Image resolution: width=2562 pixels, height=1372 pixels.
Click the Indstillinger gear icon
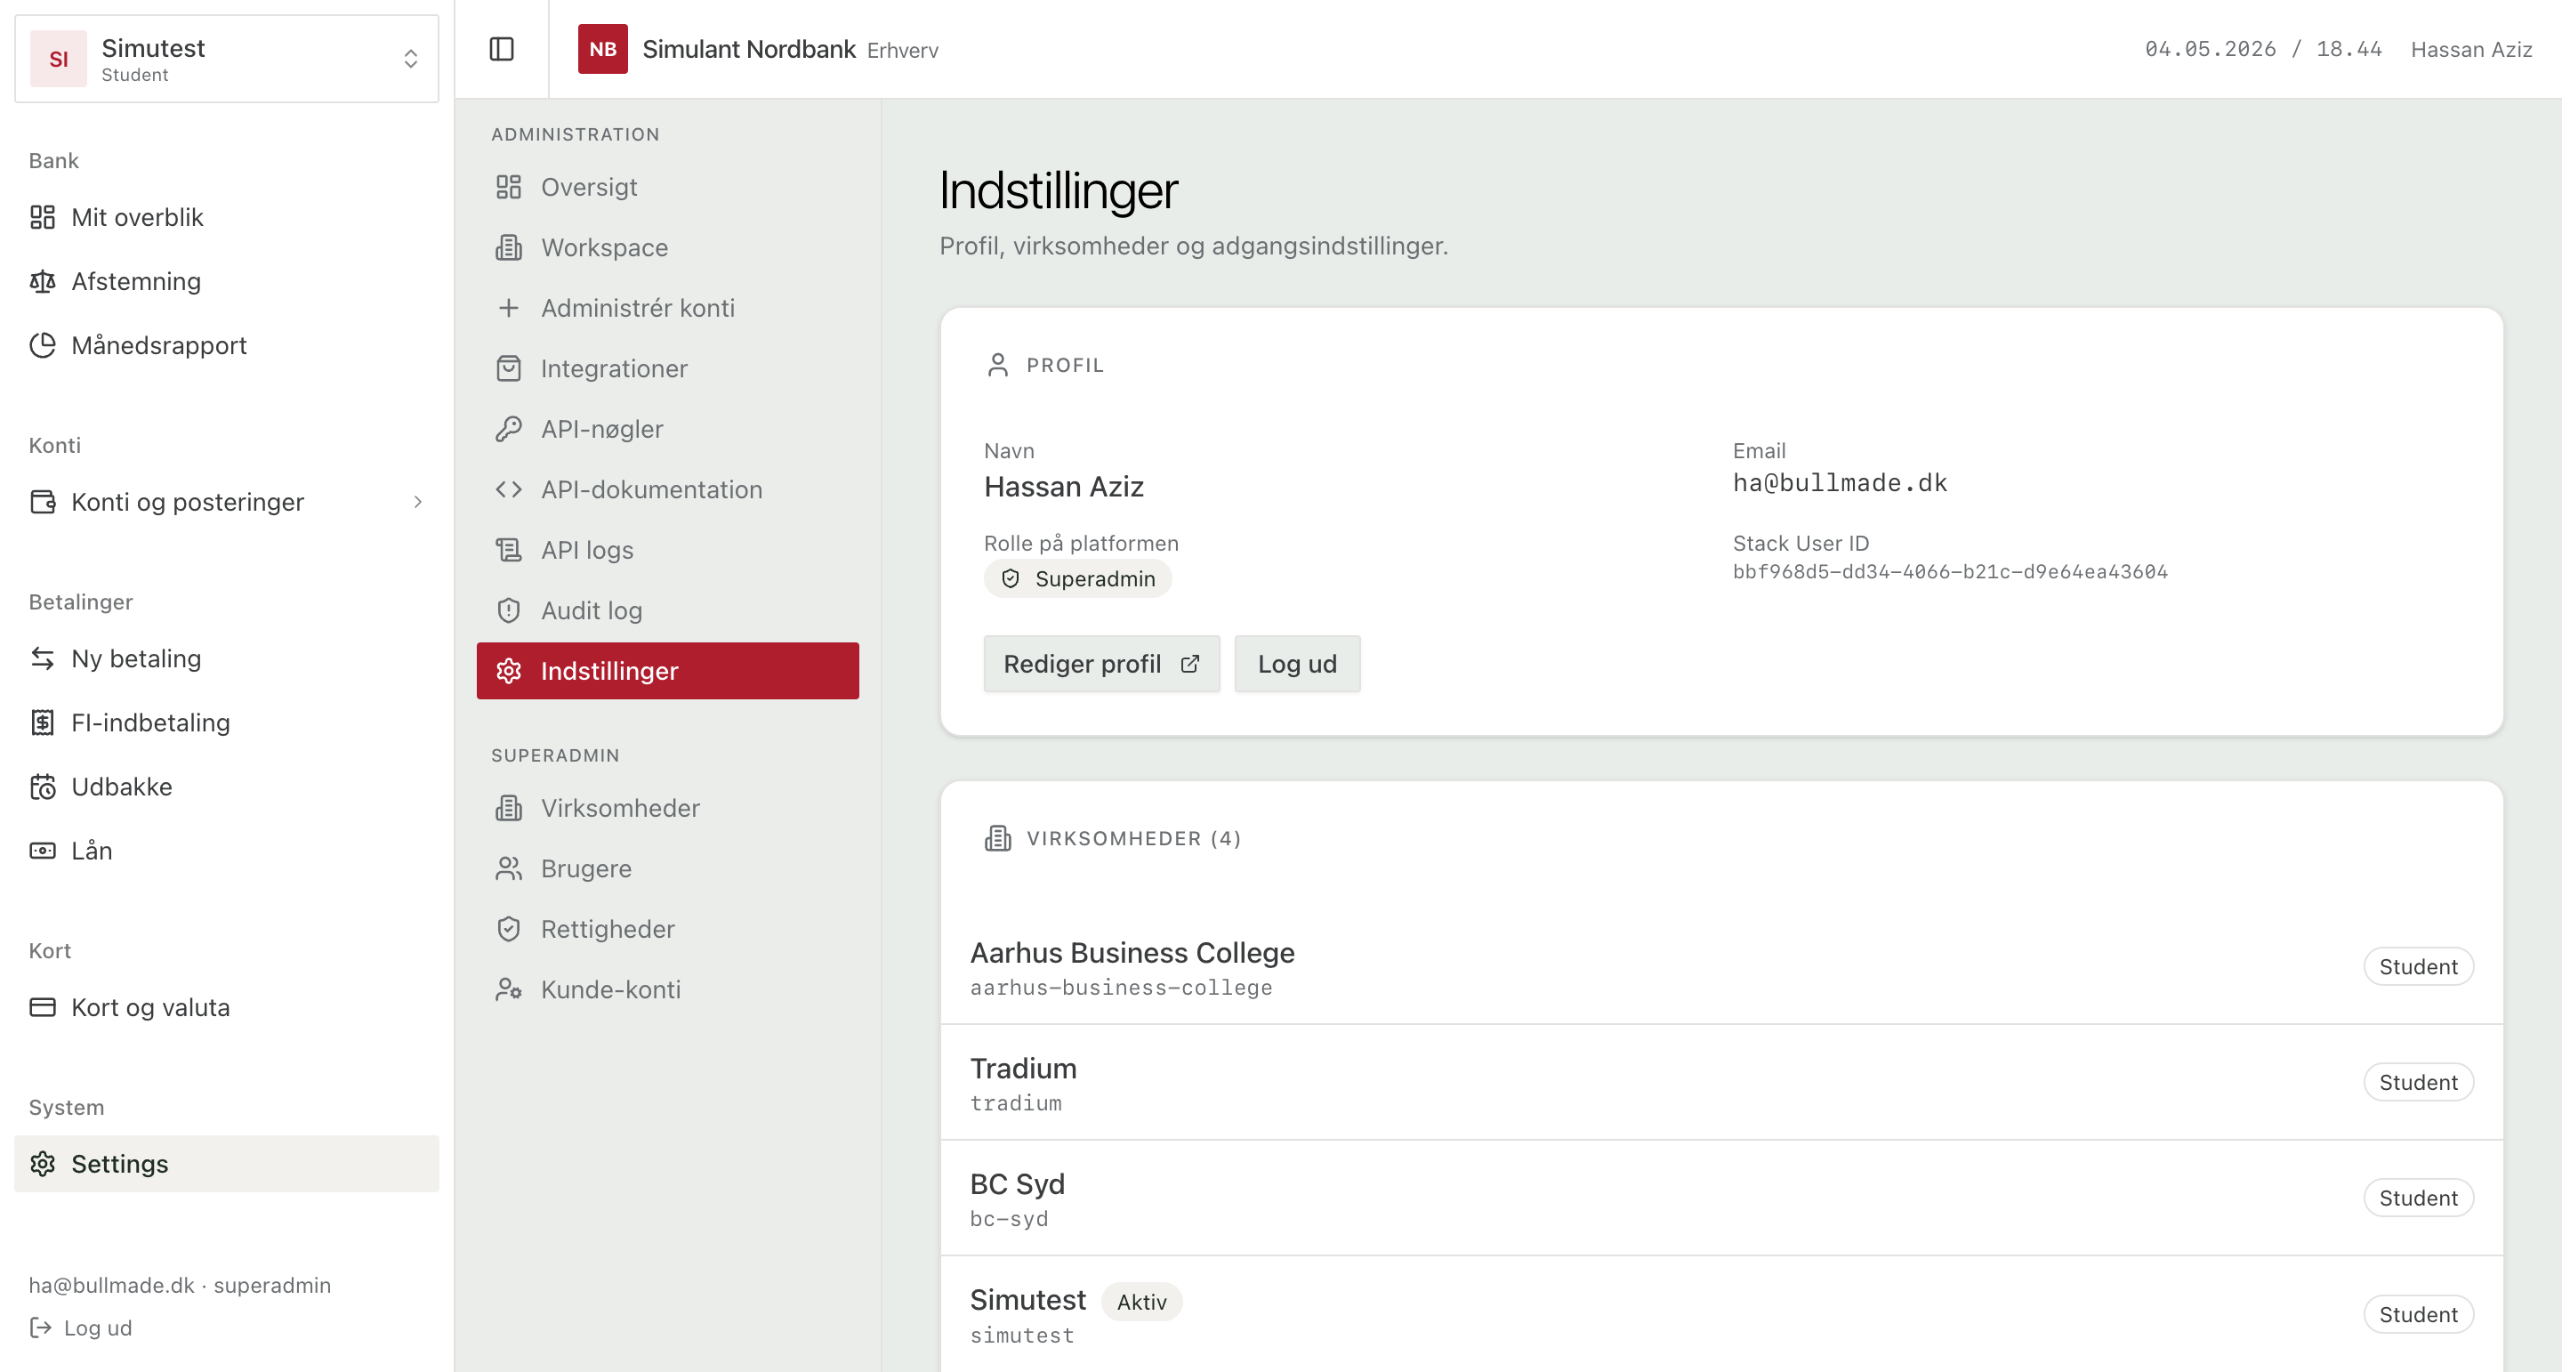pos(508,672)
